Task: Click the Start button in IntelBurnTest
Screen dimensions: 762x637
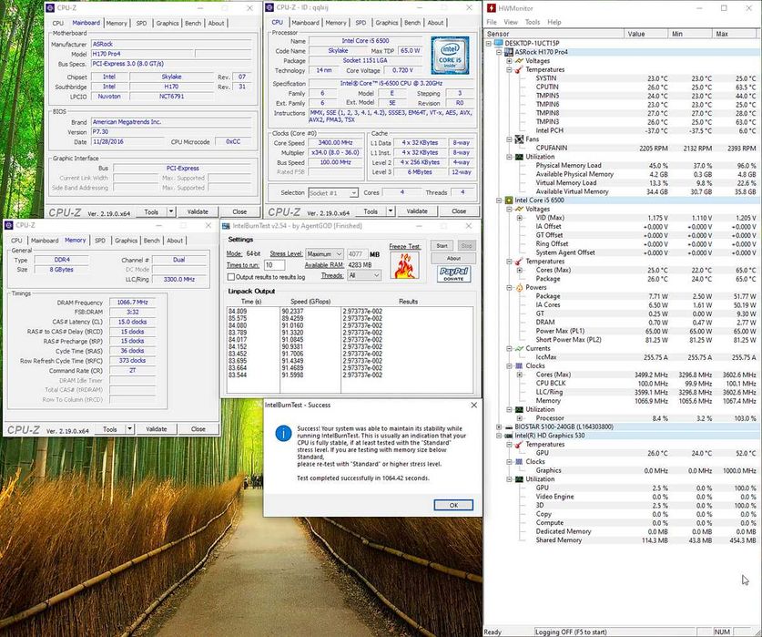Action: coord(442,245)
